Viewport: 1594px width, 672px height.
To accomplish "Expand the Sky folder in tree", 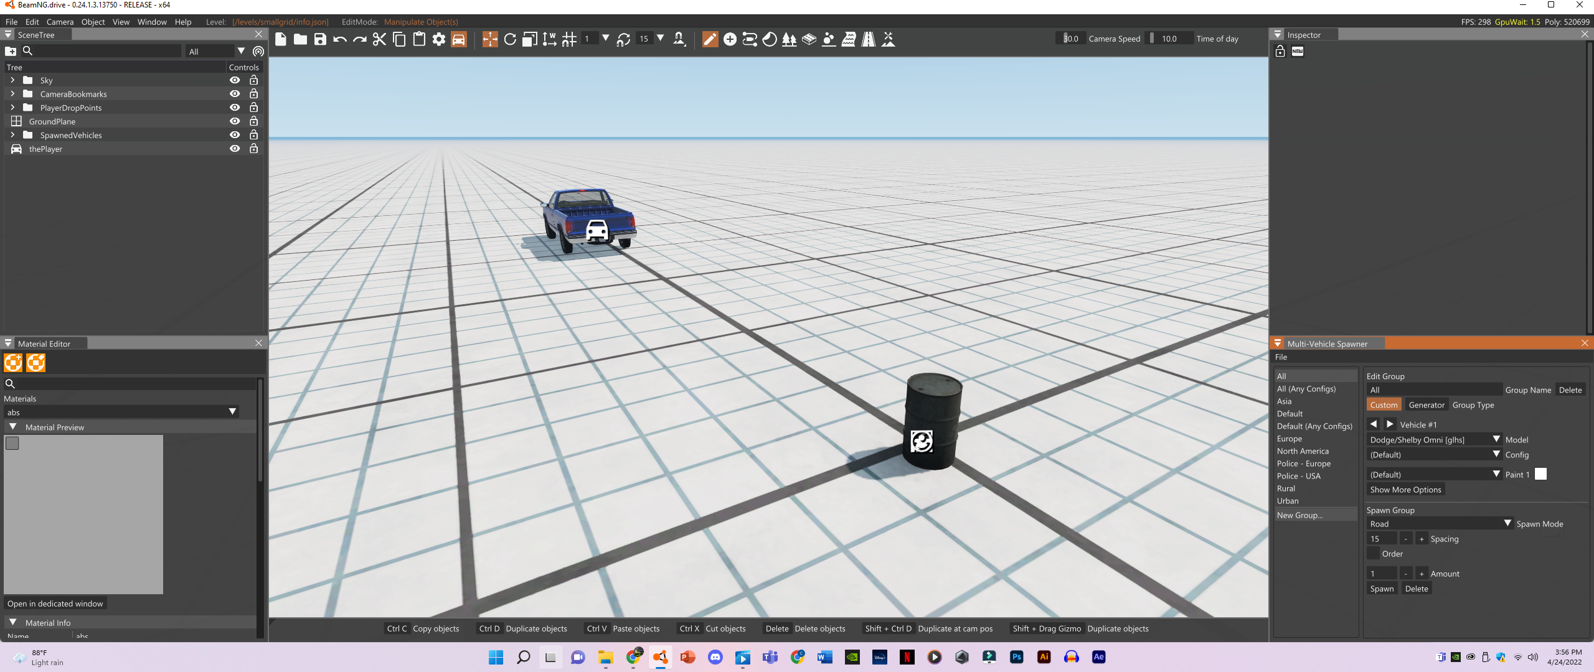I will [x=12, y=80].
